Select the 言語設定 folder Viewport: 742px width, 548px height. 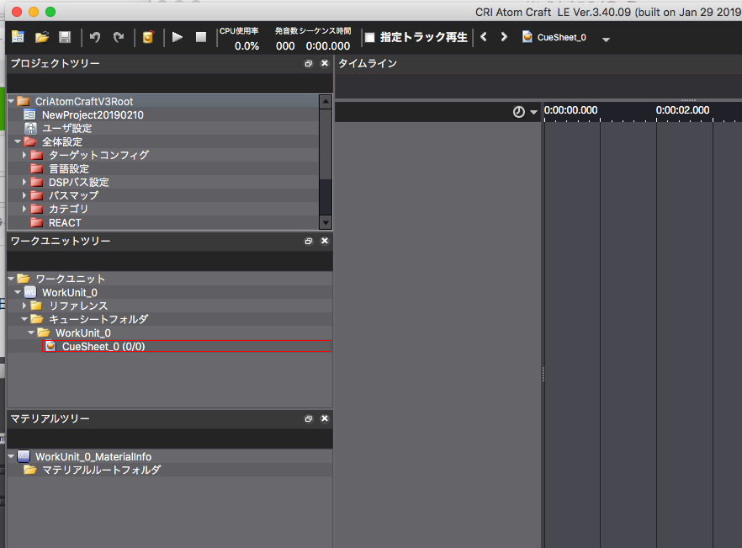[x=69, y=168]
